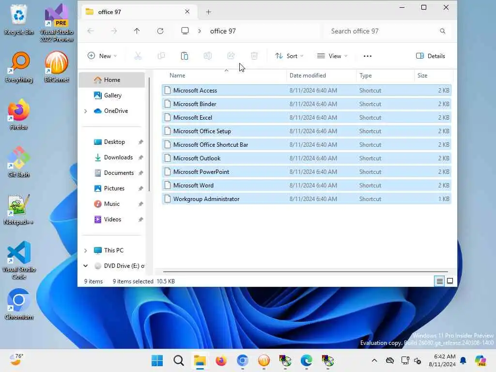Open Home in navigation pane
496x372 pixels.
tap(112, 80)
